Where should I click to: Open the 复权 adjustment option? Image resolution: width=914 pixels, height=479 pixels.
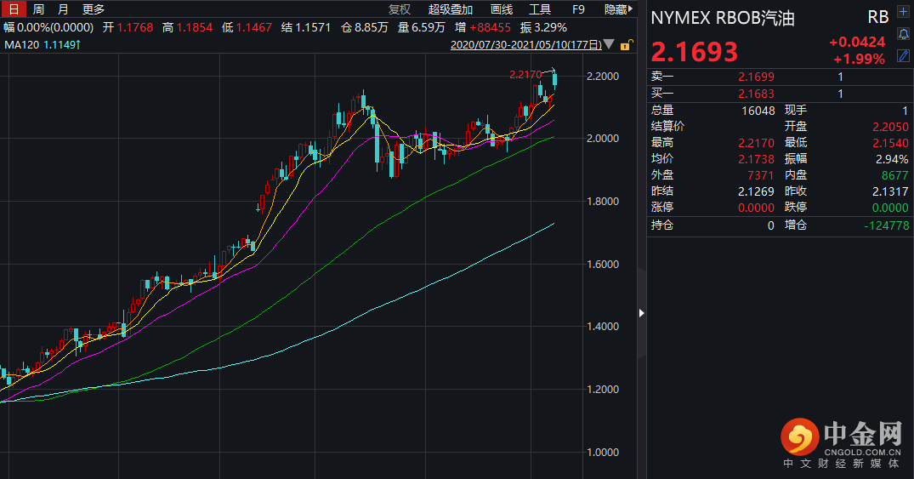click(400, 9)
